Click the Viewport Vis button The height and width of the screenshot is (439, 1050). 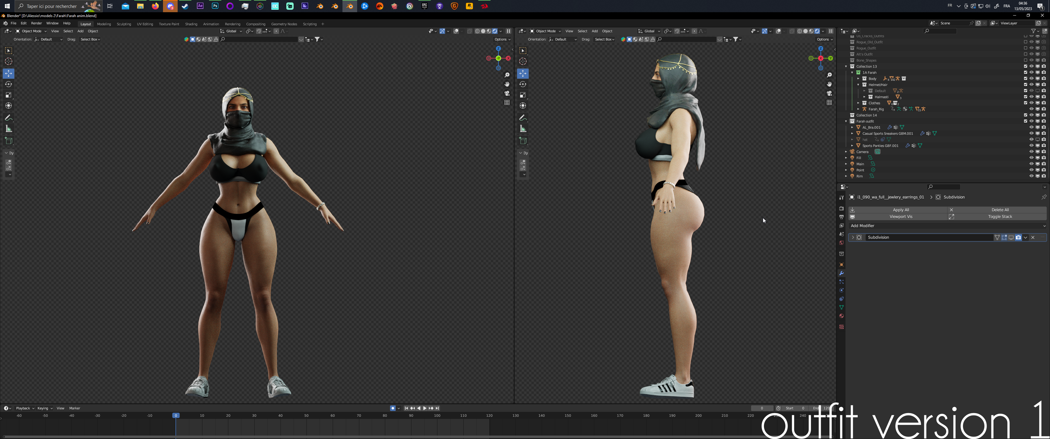(898, 217)
